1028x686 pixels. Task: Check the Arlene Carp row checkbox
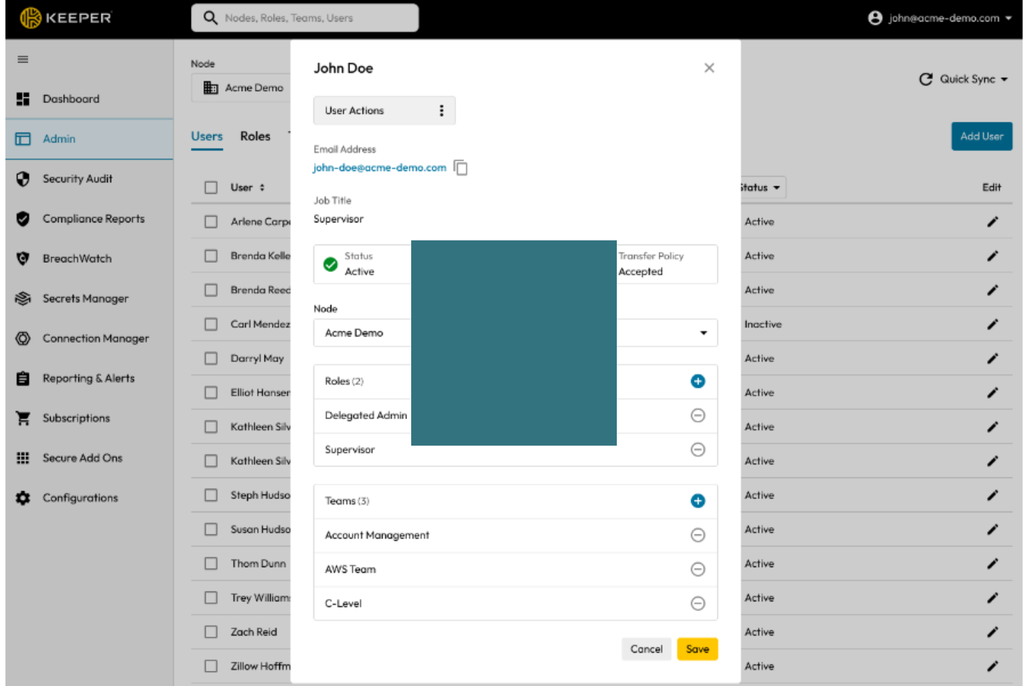click(211, 222)
